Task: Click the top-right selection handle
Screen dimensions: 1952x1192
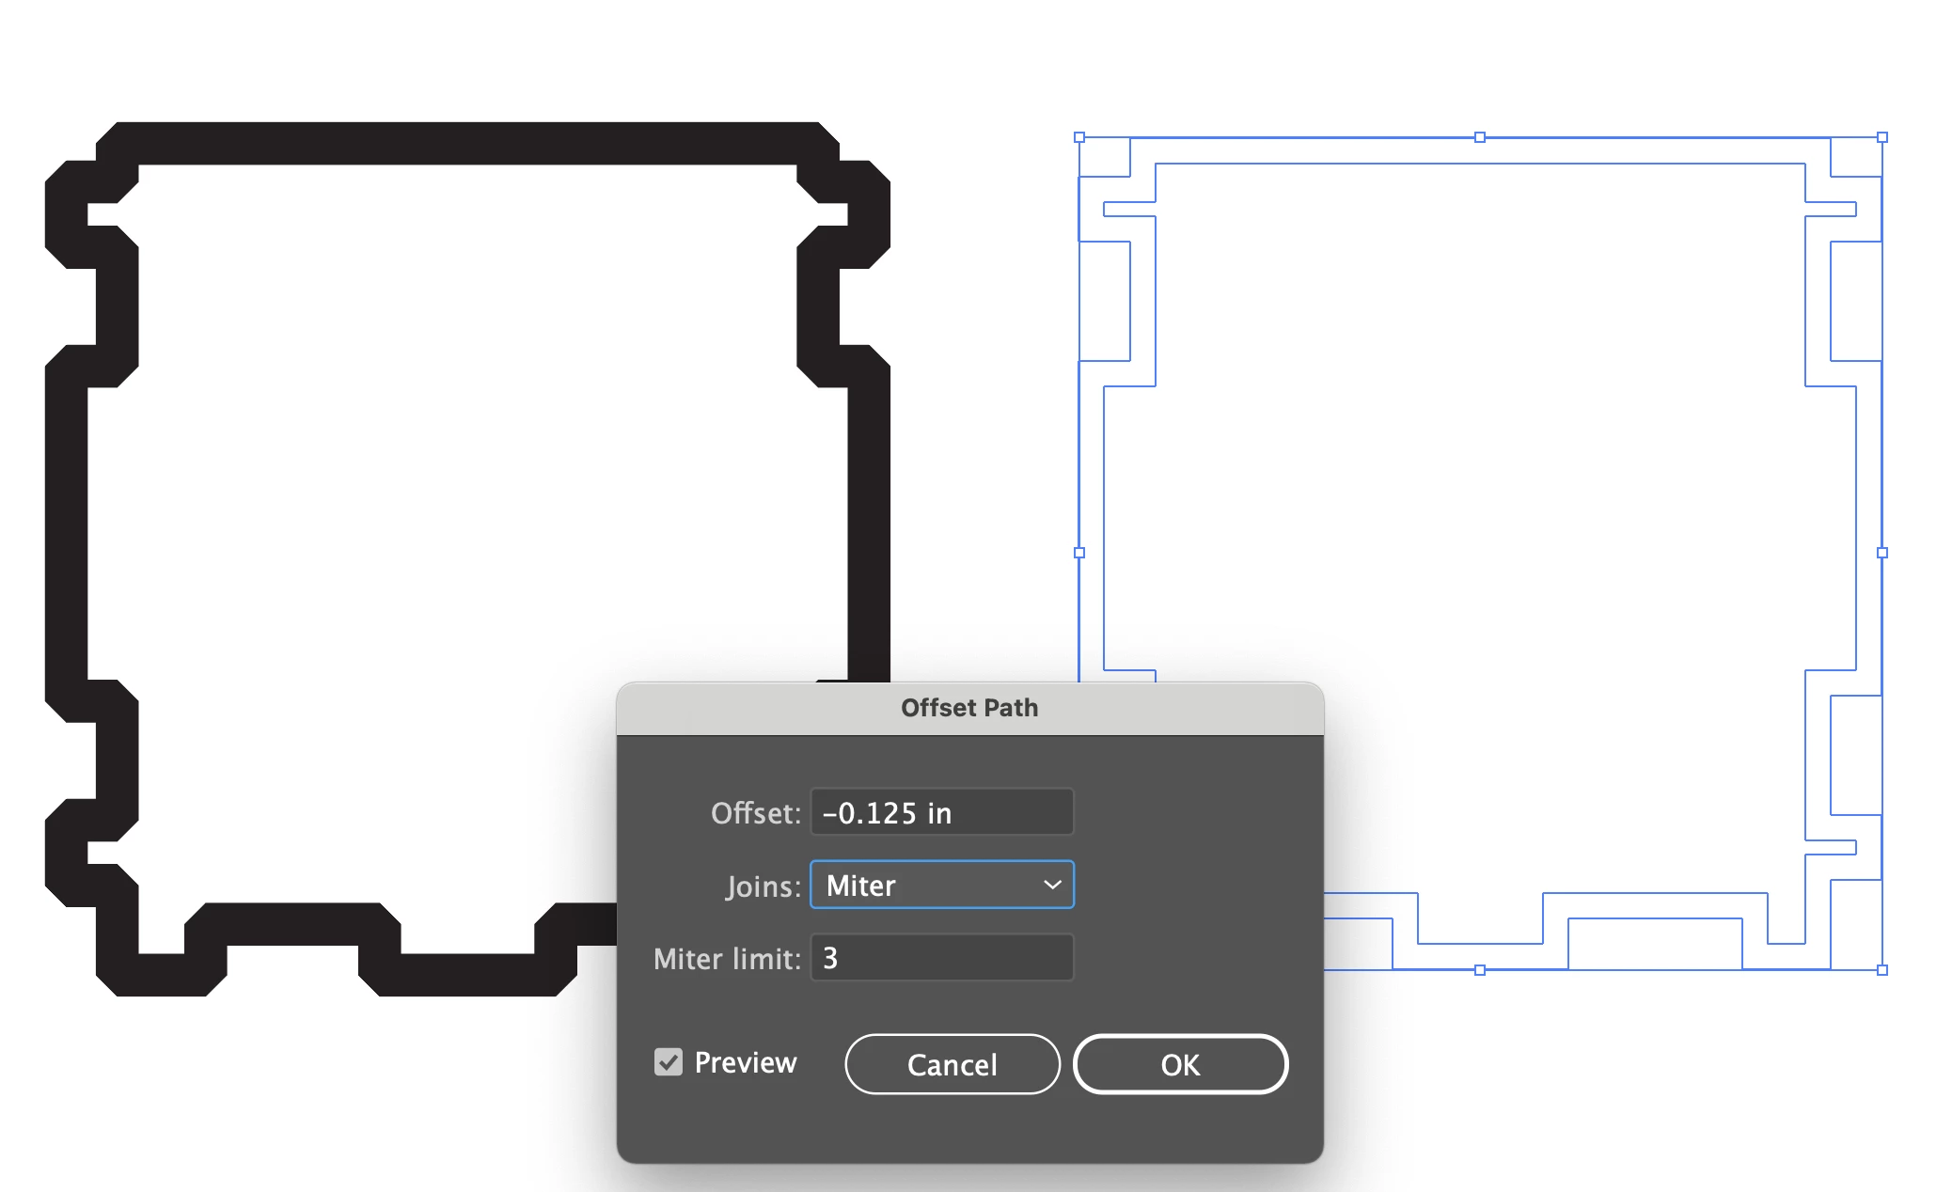Action: 1882,137
